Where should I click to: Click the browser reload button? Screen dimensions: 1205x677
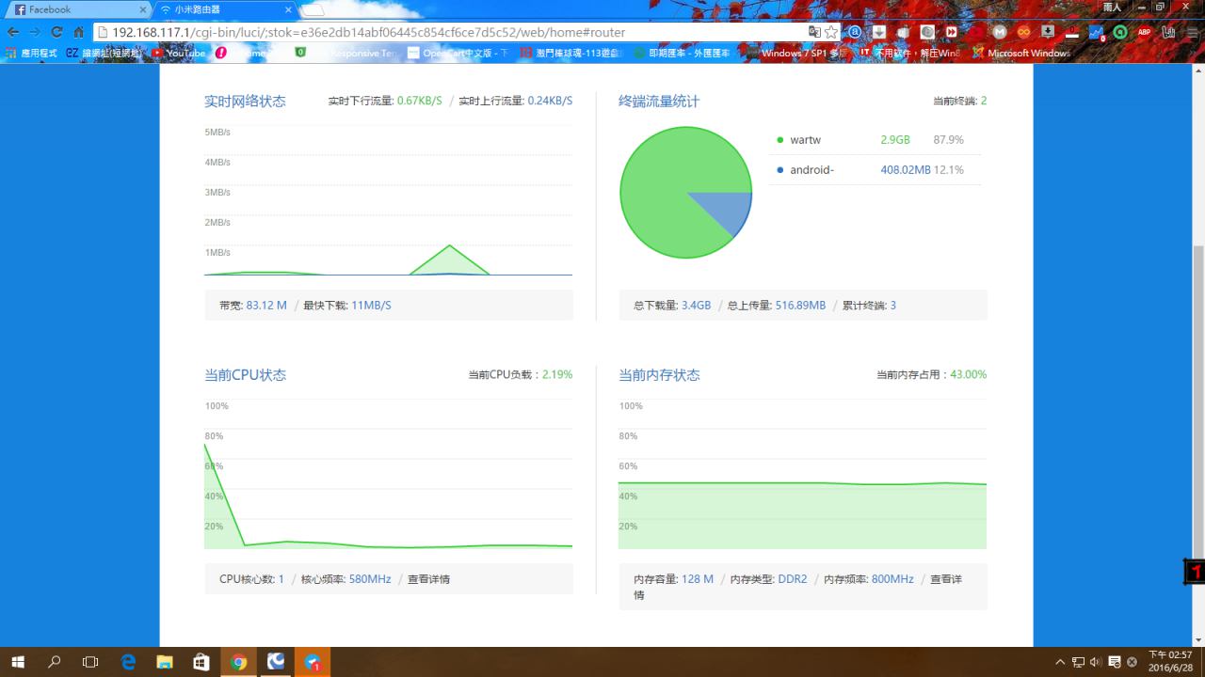(x=56, y=32)
